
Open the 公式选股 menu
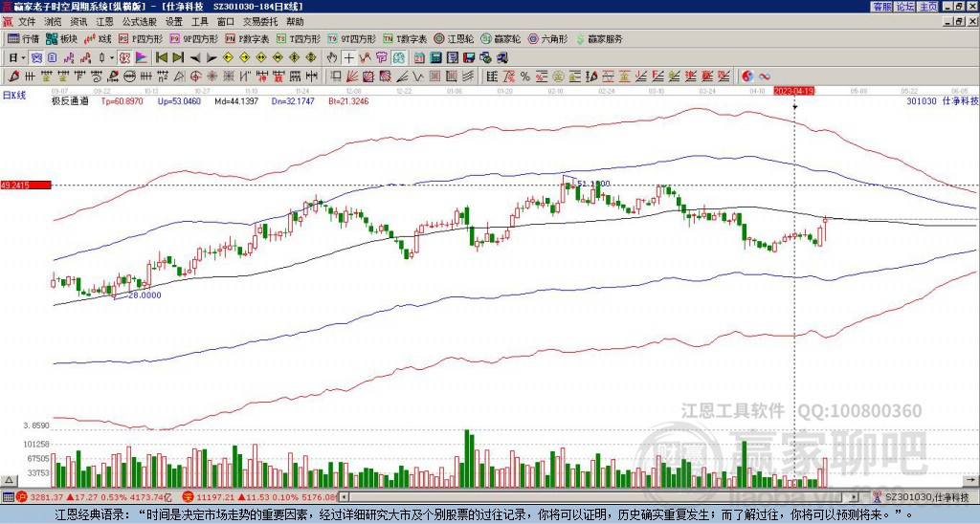click(x=140, y=22)
